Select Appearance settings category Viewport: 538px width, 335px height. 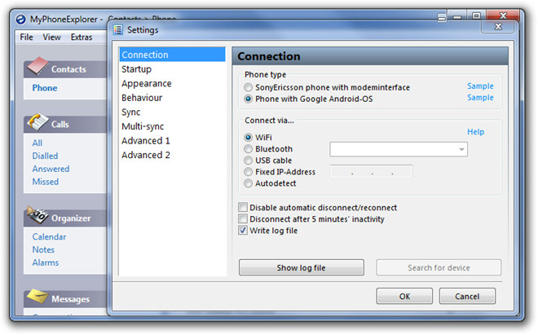(x=172, y=83)
